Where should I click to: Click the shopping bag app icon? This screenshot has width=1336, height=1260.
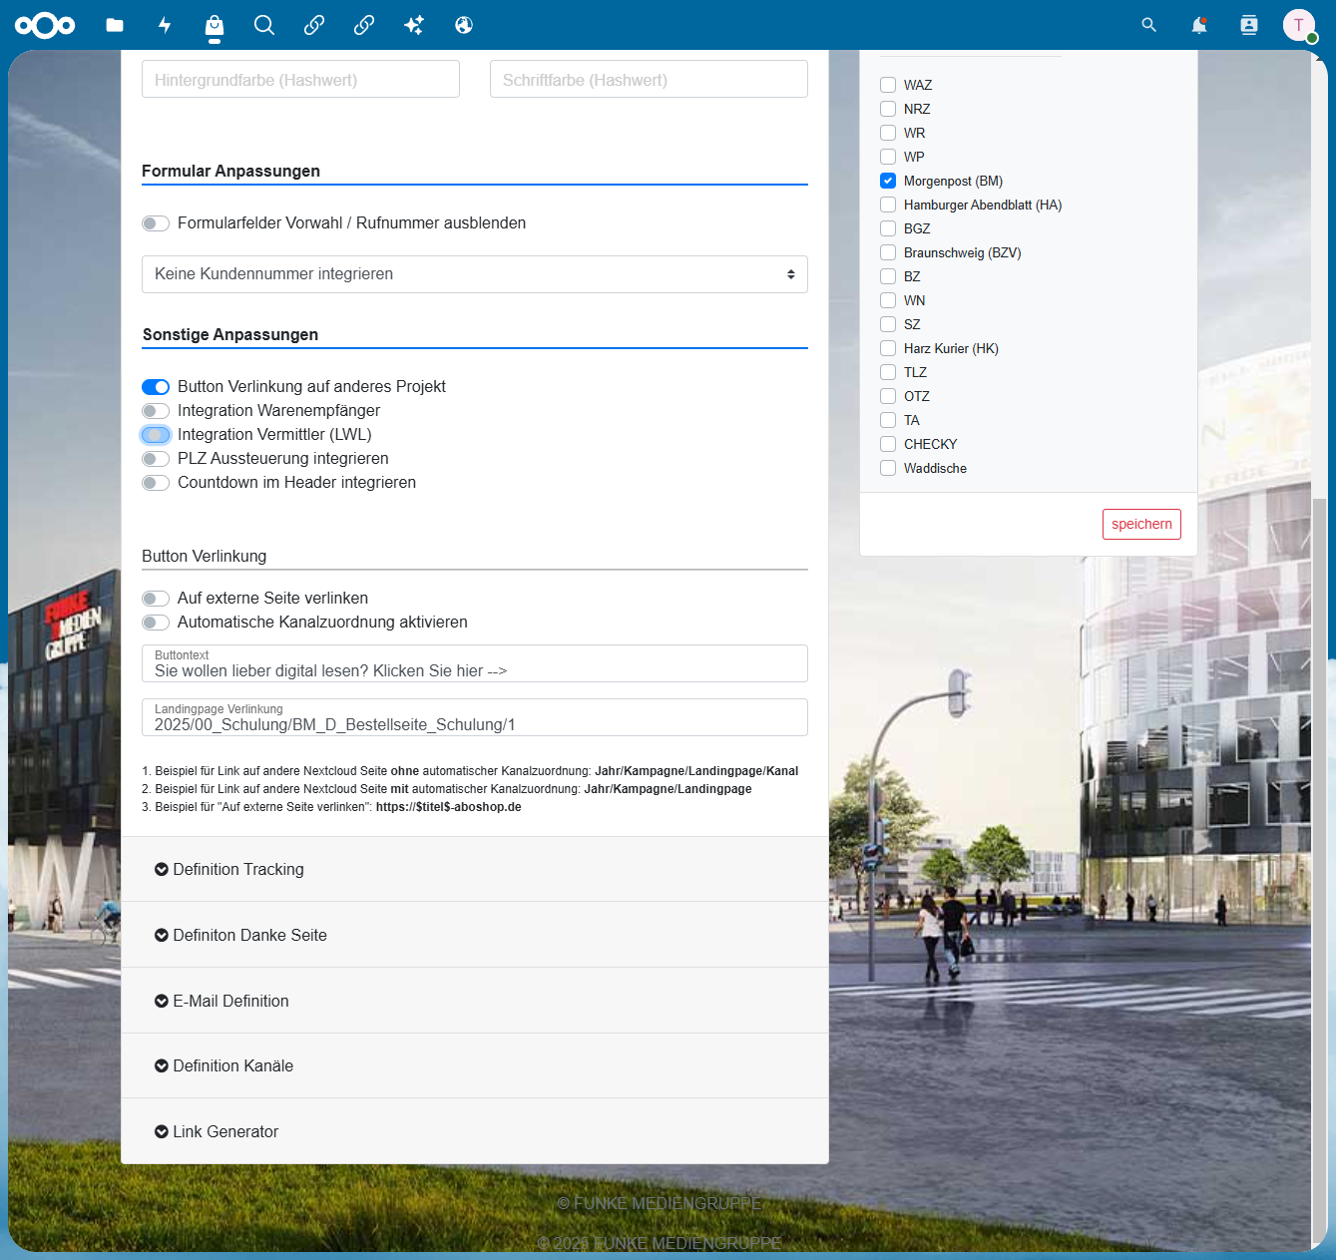coord(215,25)
